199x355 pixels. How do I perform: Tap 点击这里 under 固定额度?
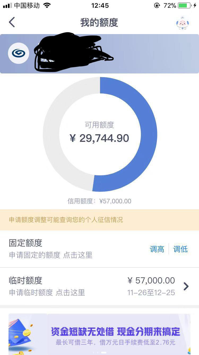78,255
